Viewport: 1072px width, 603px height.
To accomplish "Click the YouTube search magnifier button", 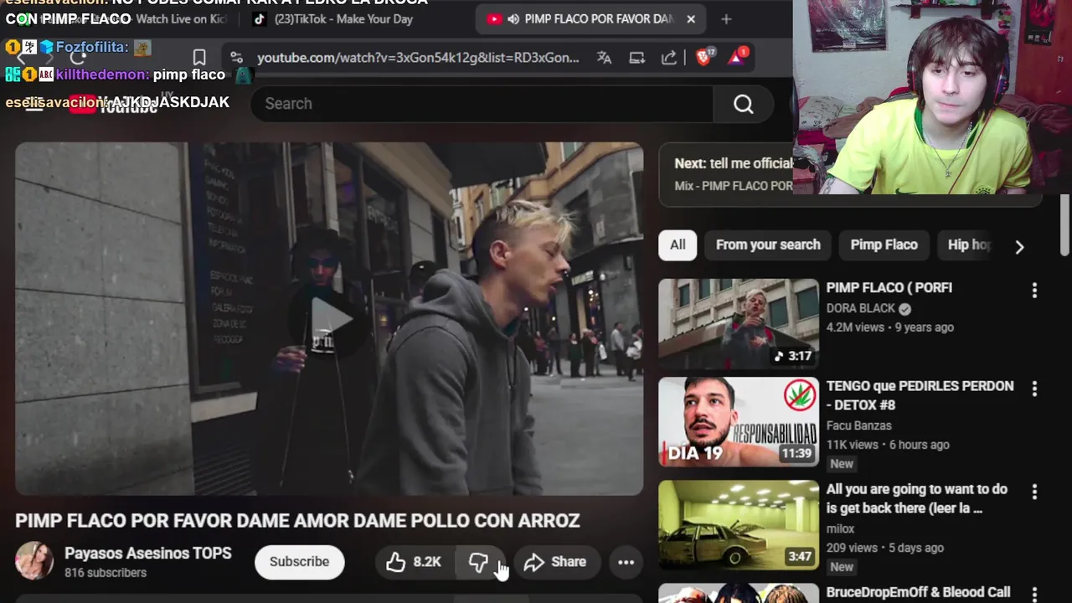I will [x=744, y=103].
